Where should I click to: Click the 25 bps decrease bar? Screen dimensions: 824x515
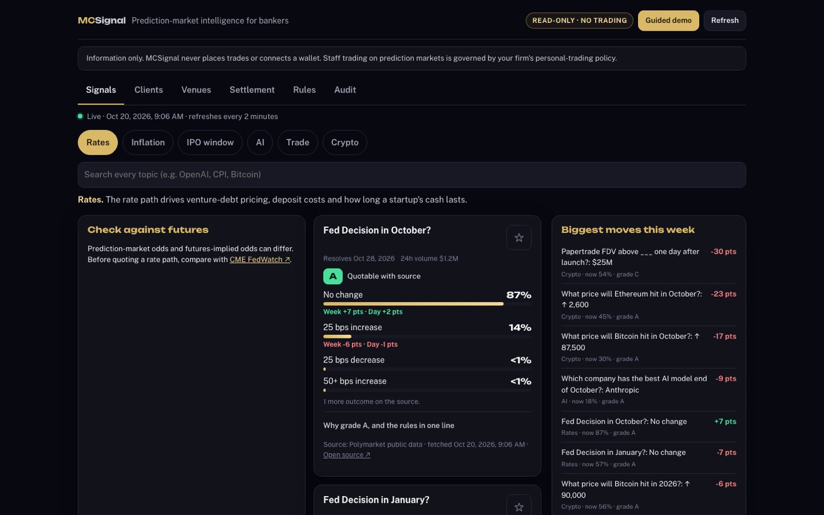pyautogui.click(x=427, y=369)
